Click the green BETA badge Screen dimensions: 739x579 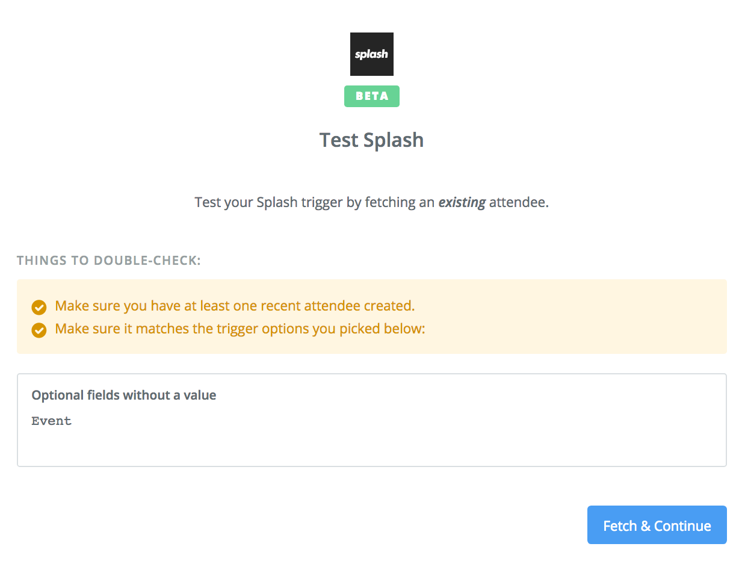(x=372, y=96)
